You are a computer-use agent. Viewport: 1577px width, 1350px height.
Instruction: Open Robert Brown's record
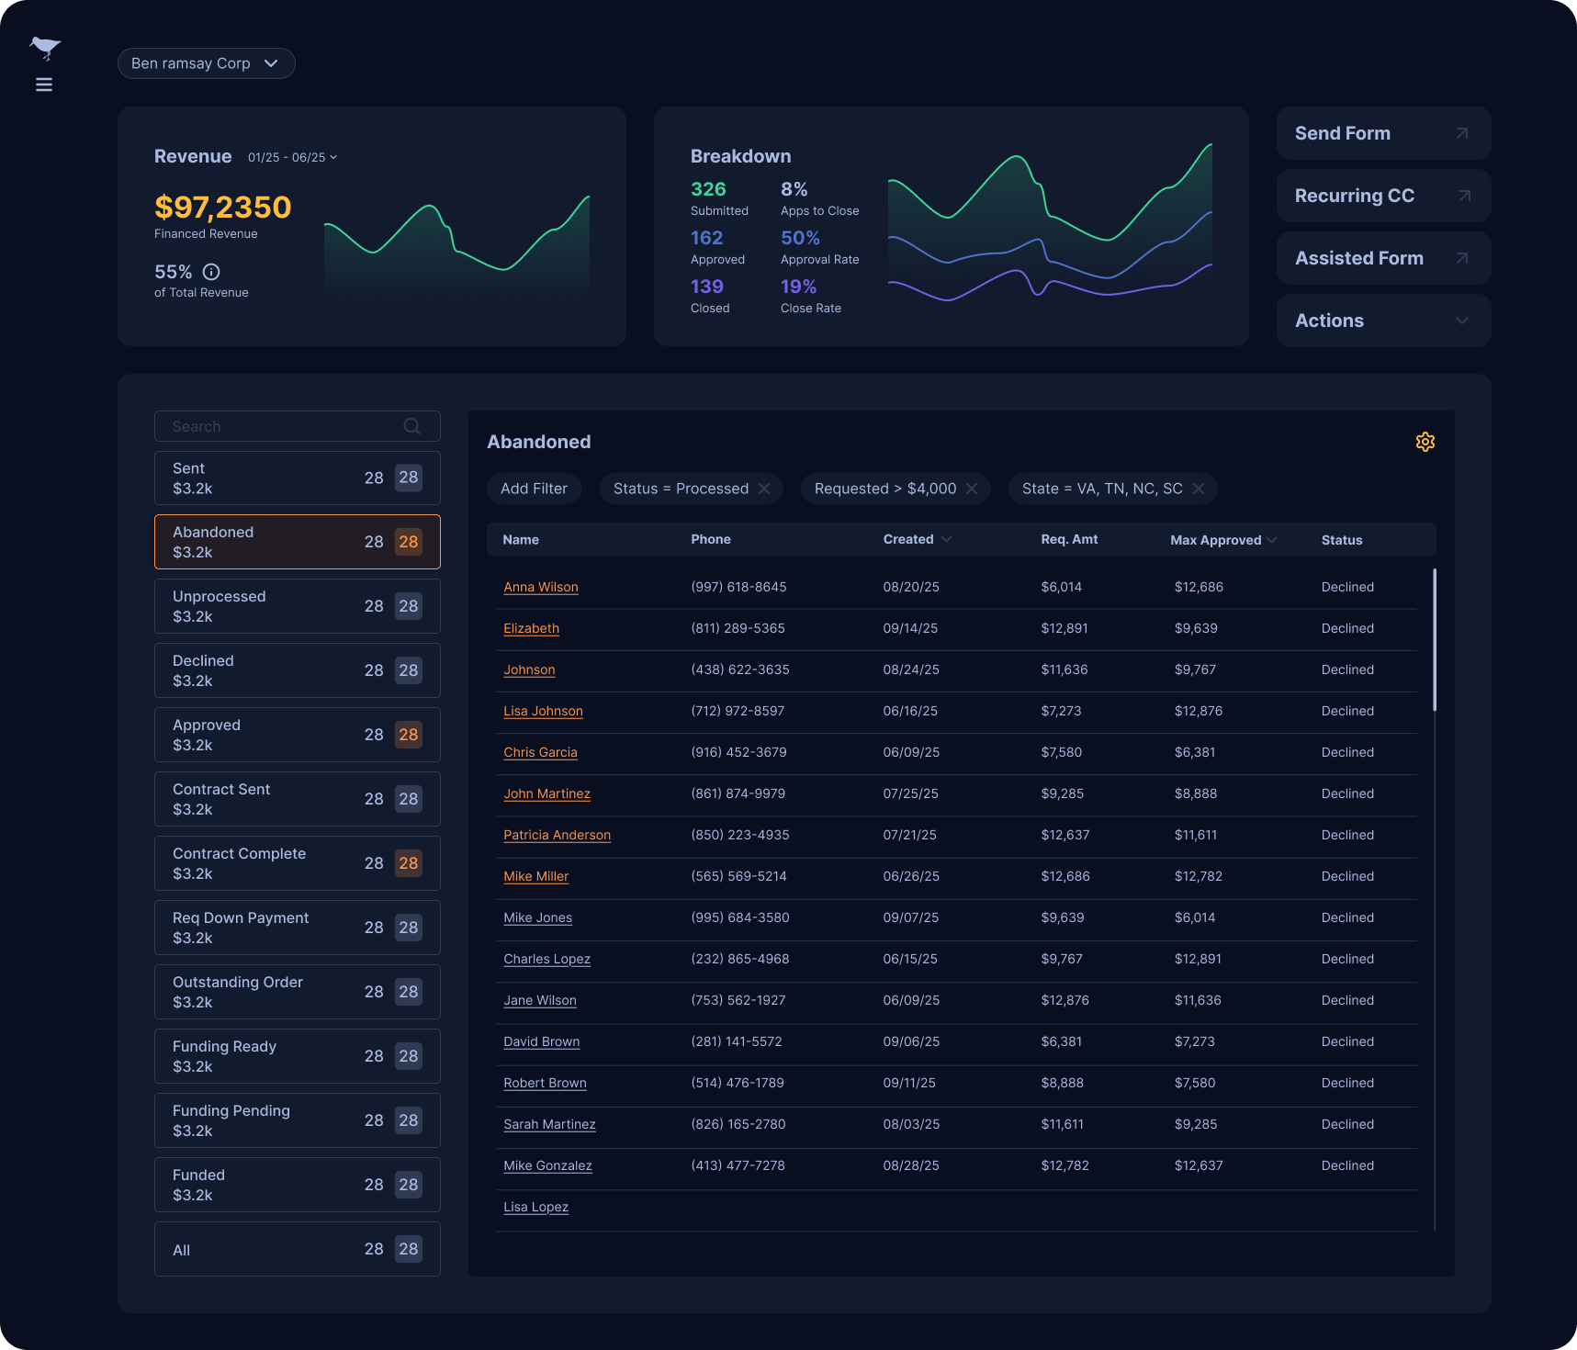545,1083
